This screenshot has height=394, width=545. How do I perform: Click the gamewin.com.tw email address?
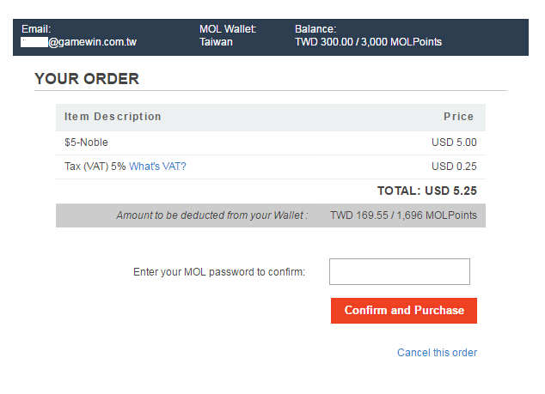point(92,41)
